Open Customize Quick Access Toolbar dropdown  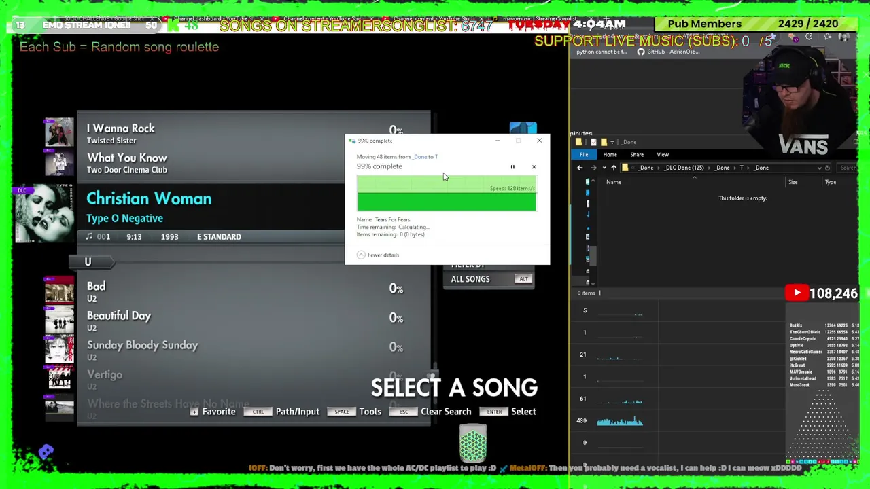(612, 142)
